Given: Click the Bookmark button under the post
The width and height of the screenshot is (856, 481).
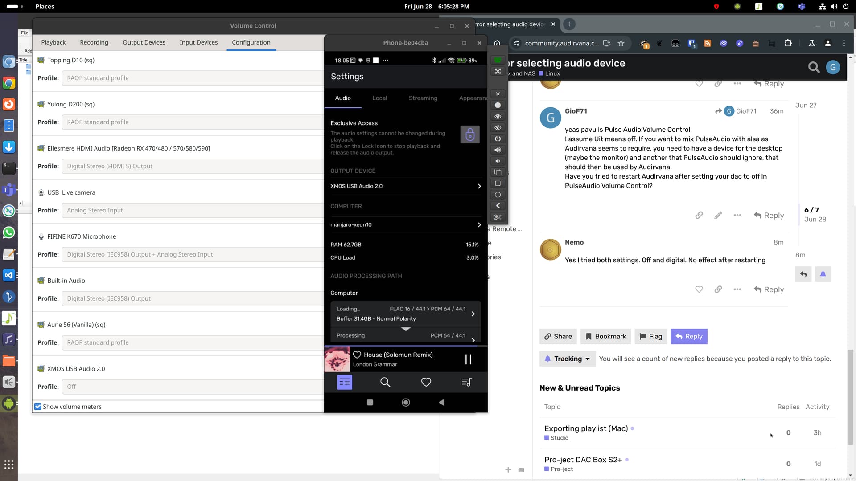Looking at the screenshot, I should 605,337.
